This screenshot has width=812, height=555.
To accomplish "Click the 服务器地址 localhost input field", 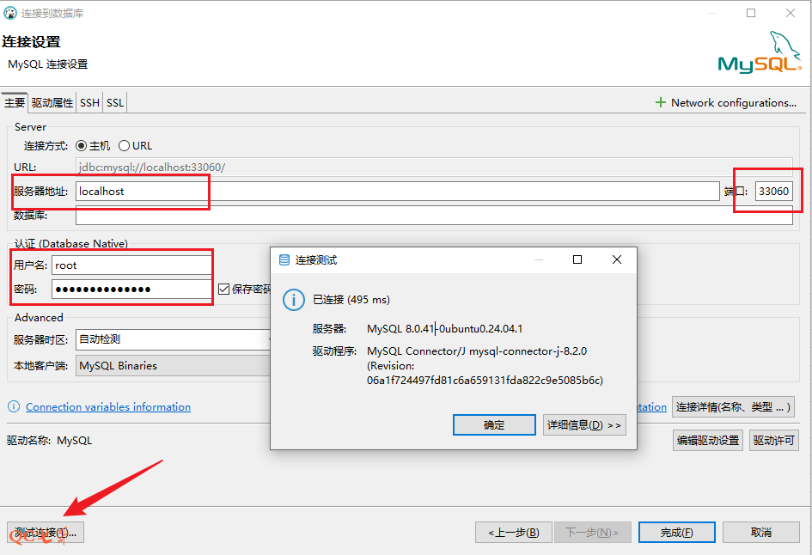I will [395, 192].
